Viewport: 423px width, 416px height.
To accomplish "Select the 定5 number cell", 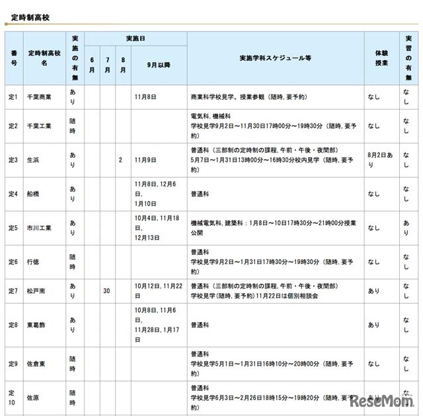I will click(13, 228).
